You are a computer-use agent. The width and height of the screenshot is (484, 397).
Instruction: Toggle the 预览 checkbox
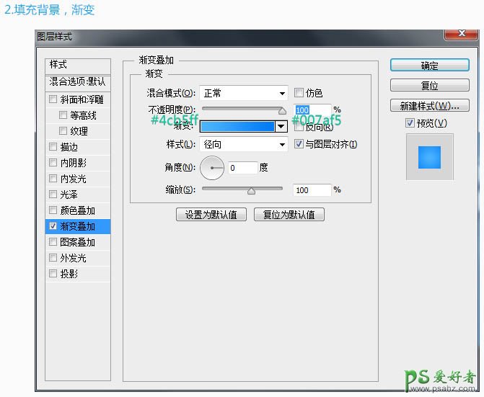pos(410,123)
